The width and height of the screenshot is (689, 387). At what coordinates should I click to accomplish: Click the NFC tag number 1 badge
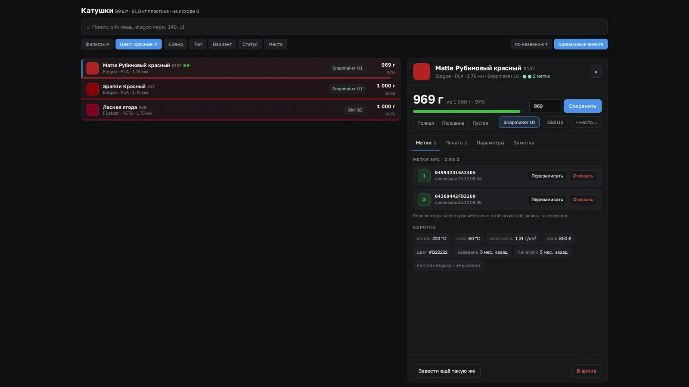click(424, 176)
